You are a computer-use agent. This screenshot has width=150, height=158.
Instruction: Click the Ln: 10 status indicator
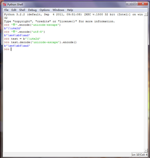pos(136,155)
